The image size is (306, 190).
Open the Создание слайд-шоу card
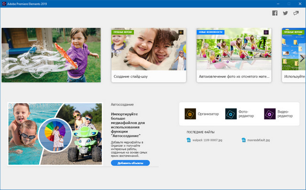(149, 55)
